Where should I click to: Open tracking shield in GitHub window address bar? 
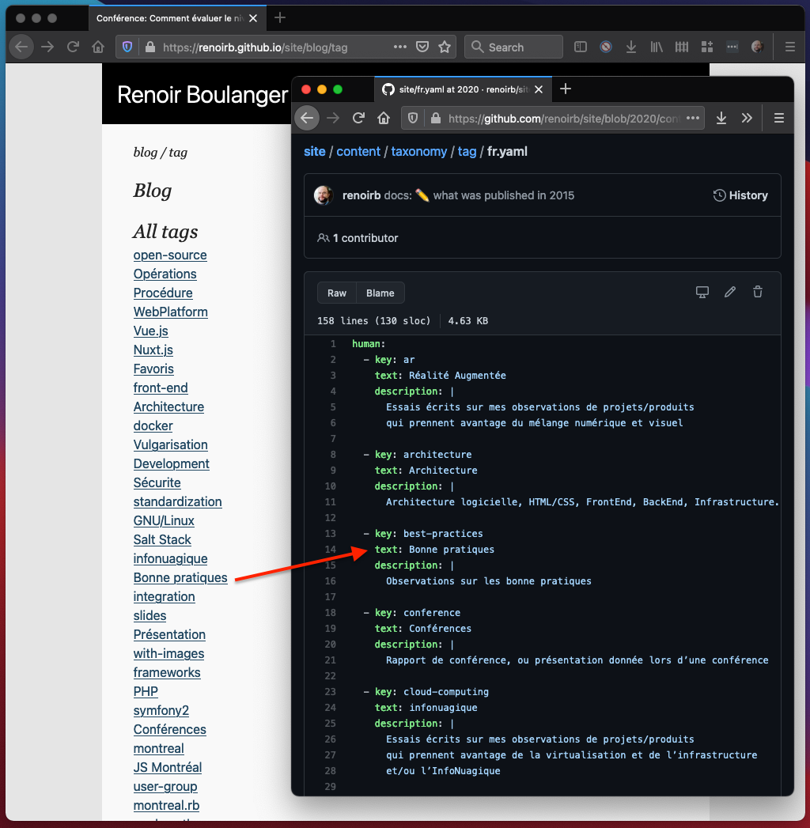(x=413, y=119)
